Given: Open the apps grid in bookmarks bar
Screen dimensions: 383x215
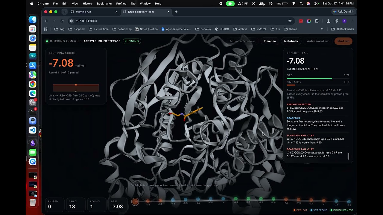Looking at the screenshot, I should (46, 29).
